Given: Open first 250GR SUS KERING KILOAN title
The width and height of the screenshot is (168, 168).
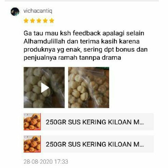Looking at the screenshot, I should pos(95,122).
